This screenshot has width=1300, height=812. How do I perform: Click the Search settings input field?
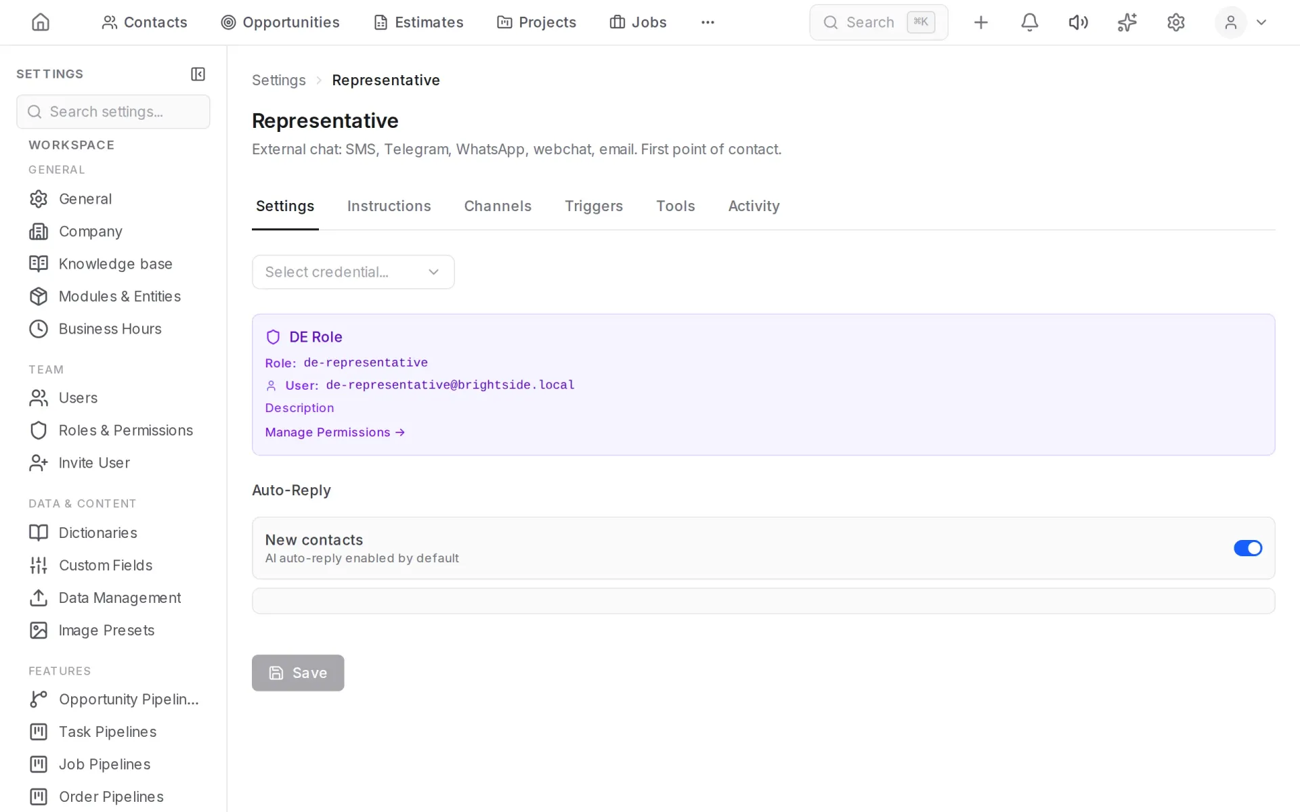pos(113,112)
